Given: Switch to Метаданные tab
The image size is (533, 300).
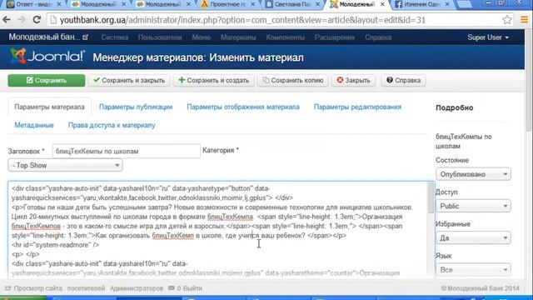Looking at the screenshot, I should tap(34, 125).
